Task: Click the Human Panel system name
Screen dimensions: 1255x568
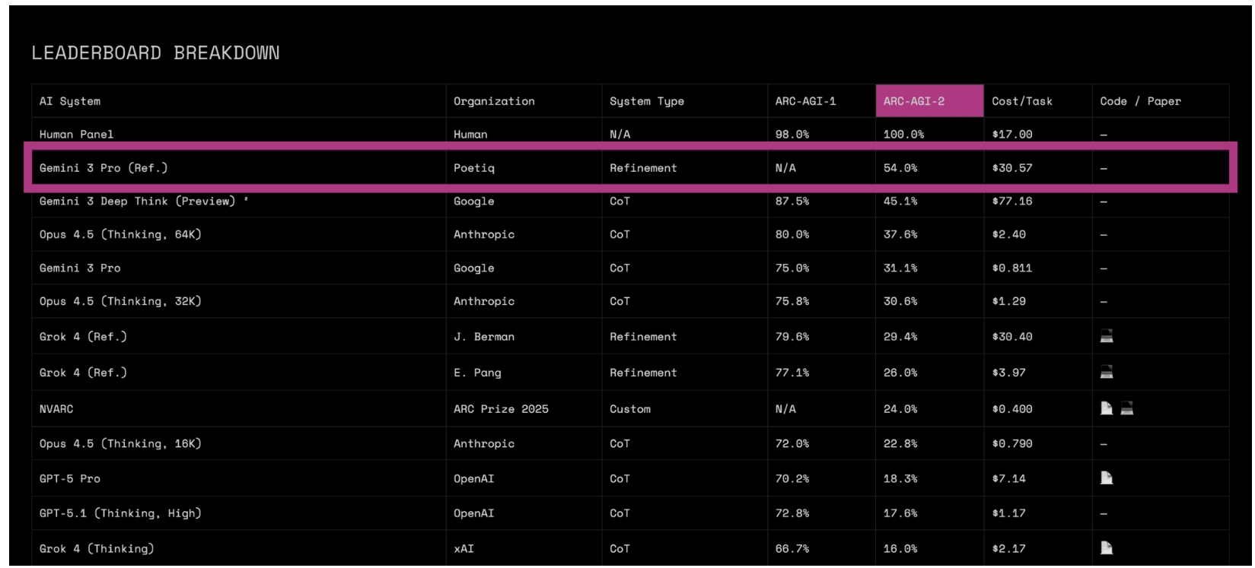Action: (76, 135)
